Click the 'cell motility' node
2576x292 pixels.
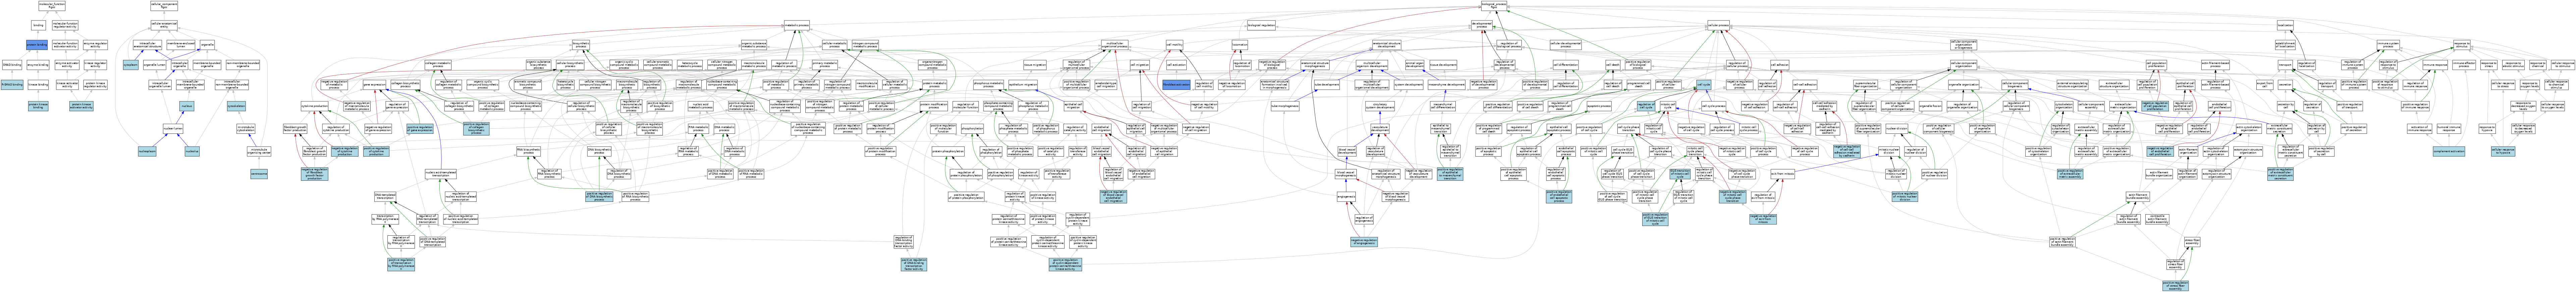[1175, 45]
